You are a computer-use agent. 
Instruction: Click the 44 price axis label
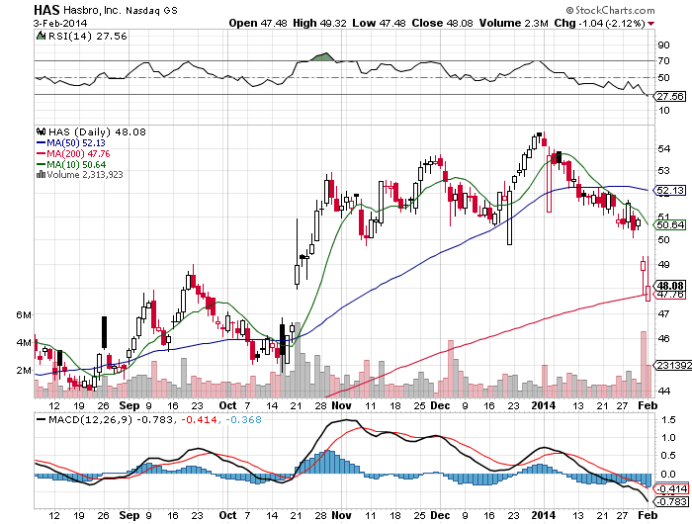(663, 391)
